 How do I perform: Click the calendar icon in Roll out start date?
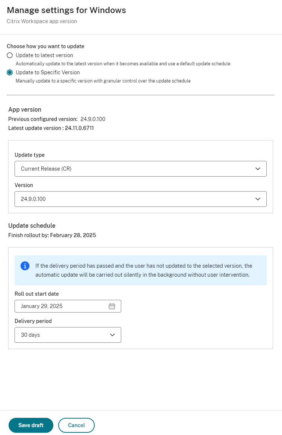click(112, 306)
